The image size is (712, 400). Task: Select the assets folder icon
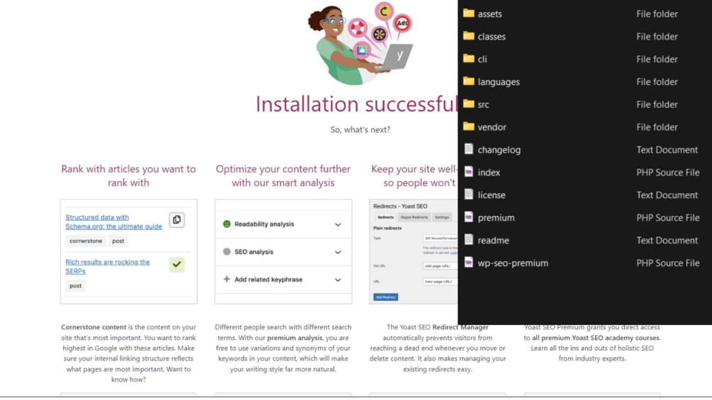click(x=468, y=13)
